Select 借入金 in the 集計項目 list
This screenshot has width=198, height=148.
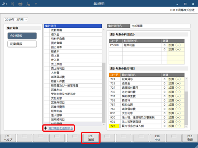tap(73, 34)
